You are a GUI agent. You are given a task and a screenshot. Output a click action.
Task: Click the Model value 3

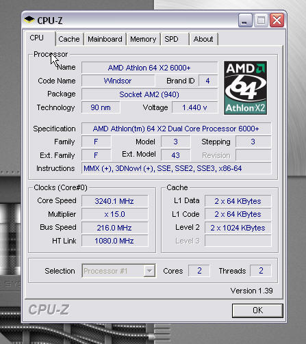175,142
